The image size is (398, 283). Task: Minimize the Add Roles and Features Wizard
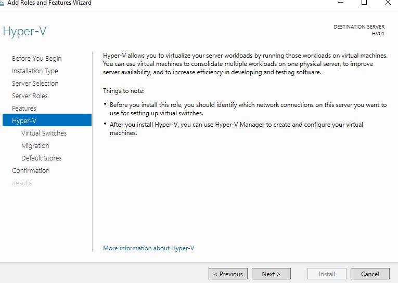340,3
